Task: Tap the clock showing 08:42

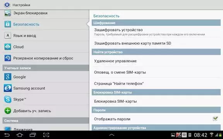Action: click(201, 135)
